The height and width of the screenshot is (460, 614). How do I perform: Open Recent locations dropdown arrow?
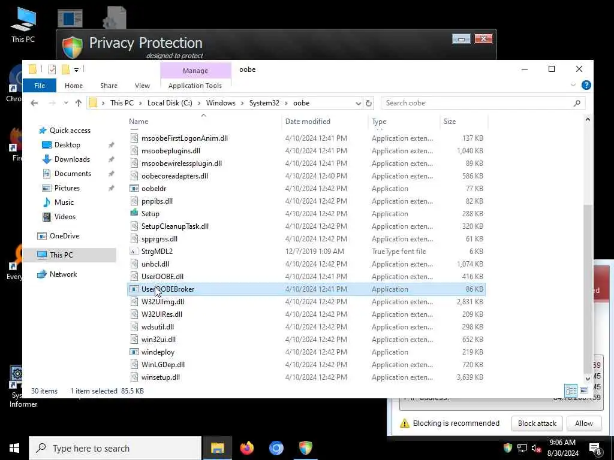(x=66, y=103)
